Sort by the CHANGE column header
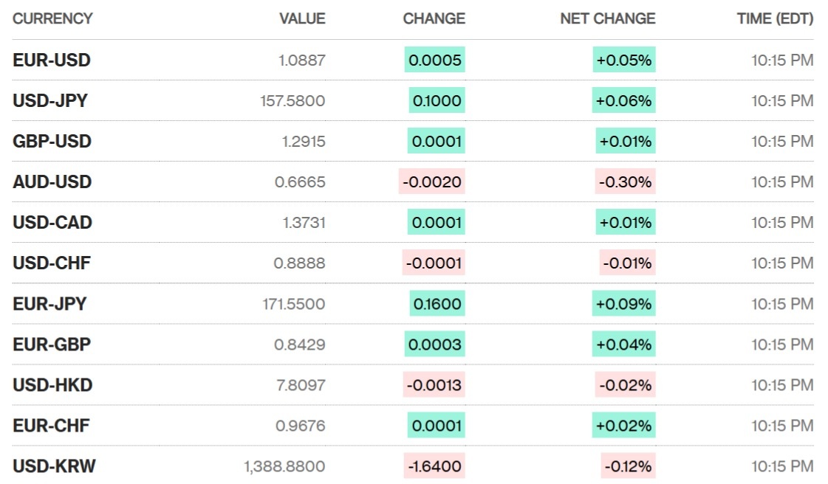This screenshot has height=484, width=828. pyautogui.click(x=434, y=19)
